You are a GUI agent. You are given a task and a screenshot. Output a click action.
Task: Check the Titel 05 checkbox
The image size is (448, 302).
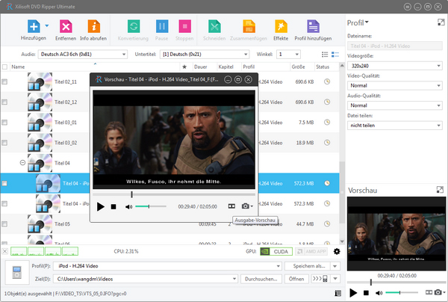click(x=4, y=224)
